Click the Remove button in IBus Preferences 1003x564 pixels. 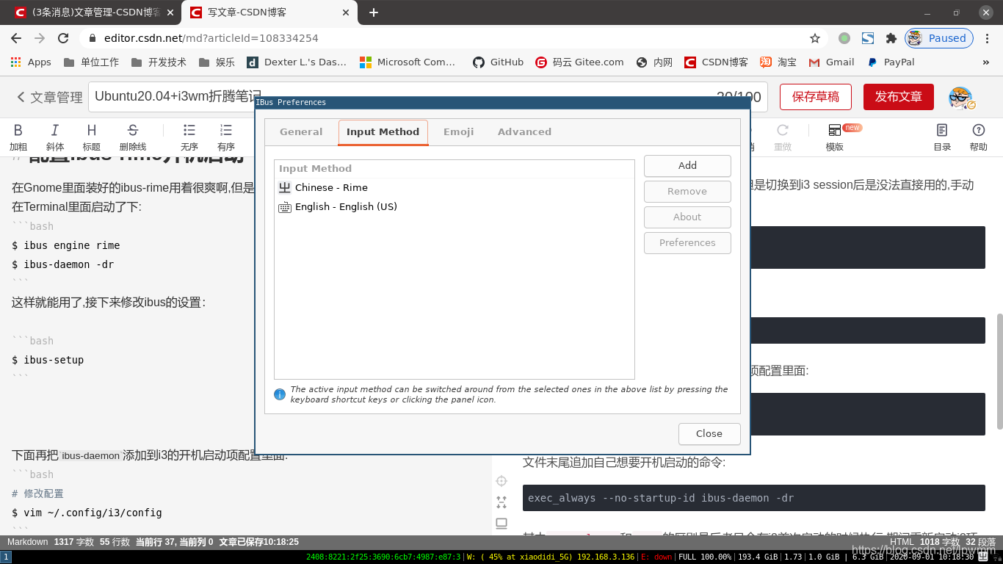point(687,192)
